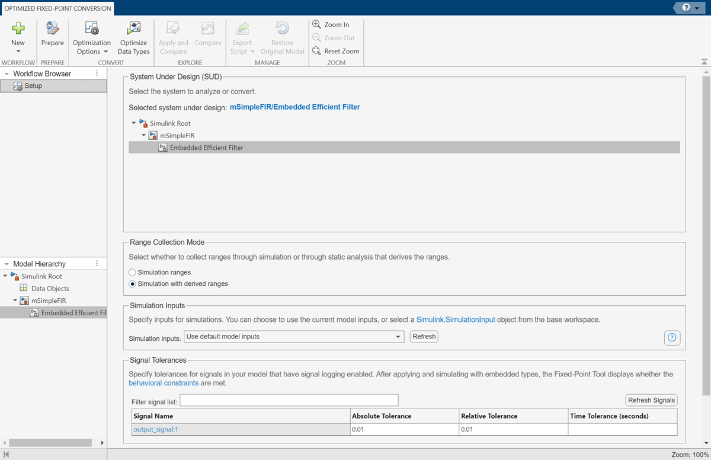Select the Simulation ranges radio button
The image size is (711, 460).
pyautogui.click(x=133, y=272)
